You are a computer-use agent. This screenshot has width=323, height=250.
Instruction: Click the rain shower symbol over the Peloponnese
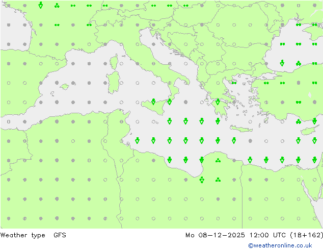pyautogui.click(x=218, y=102)
